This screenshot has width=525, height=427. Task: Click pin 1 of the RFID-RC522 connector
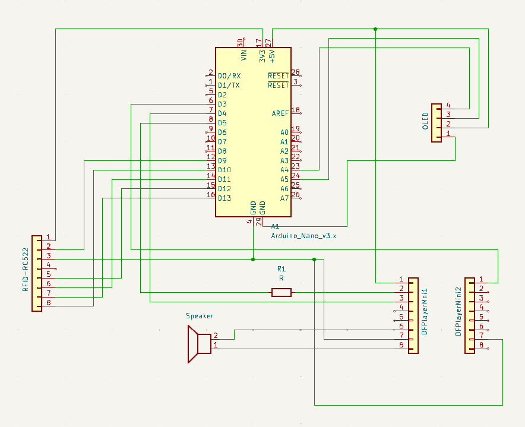(x=49, y=240)
